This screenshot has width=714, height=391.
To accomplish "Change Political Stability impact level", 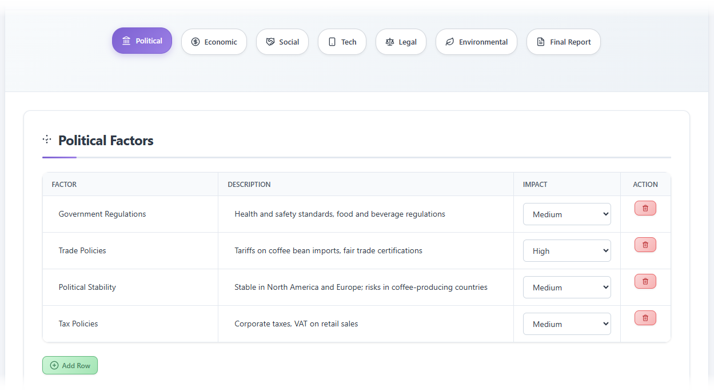I will (x=567, y=288).
